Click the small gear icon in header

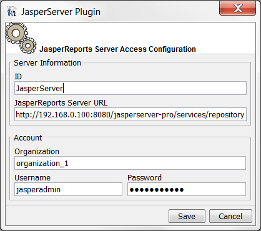[x=28, y=45]
